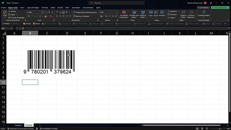Viewport: 231px width, 130px height.
Task: Open Localizar e Selecionar menu
Action: point(191,14)
